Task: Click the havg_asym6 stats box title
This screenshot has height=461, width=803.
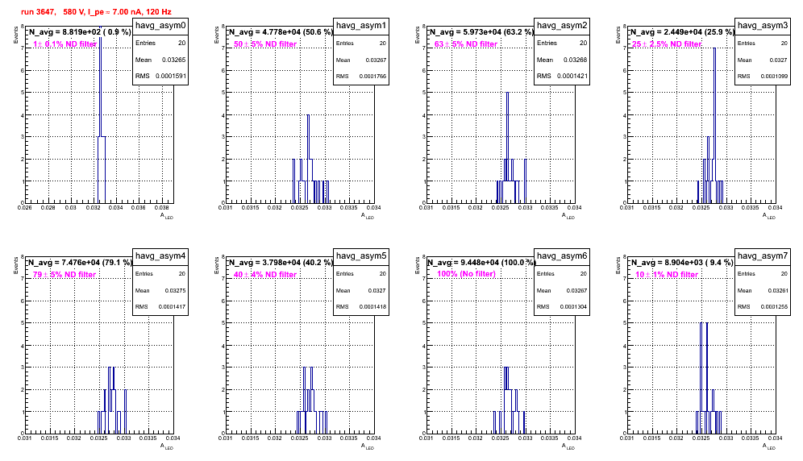Action: (x=562, y=256)
